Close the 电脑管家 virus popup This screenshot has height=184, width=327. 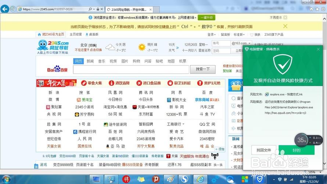[x=318, y=49]
